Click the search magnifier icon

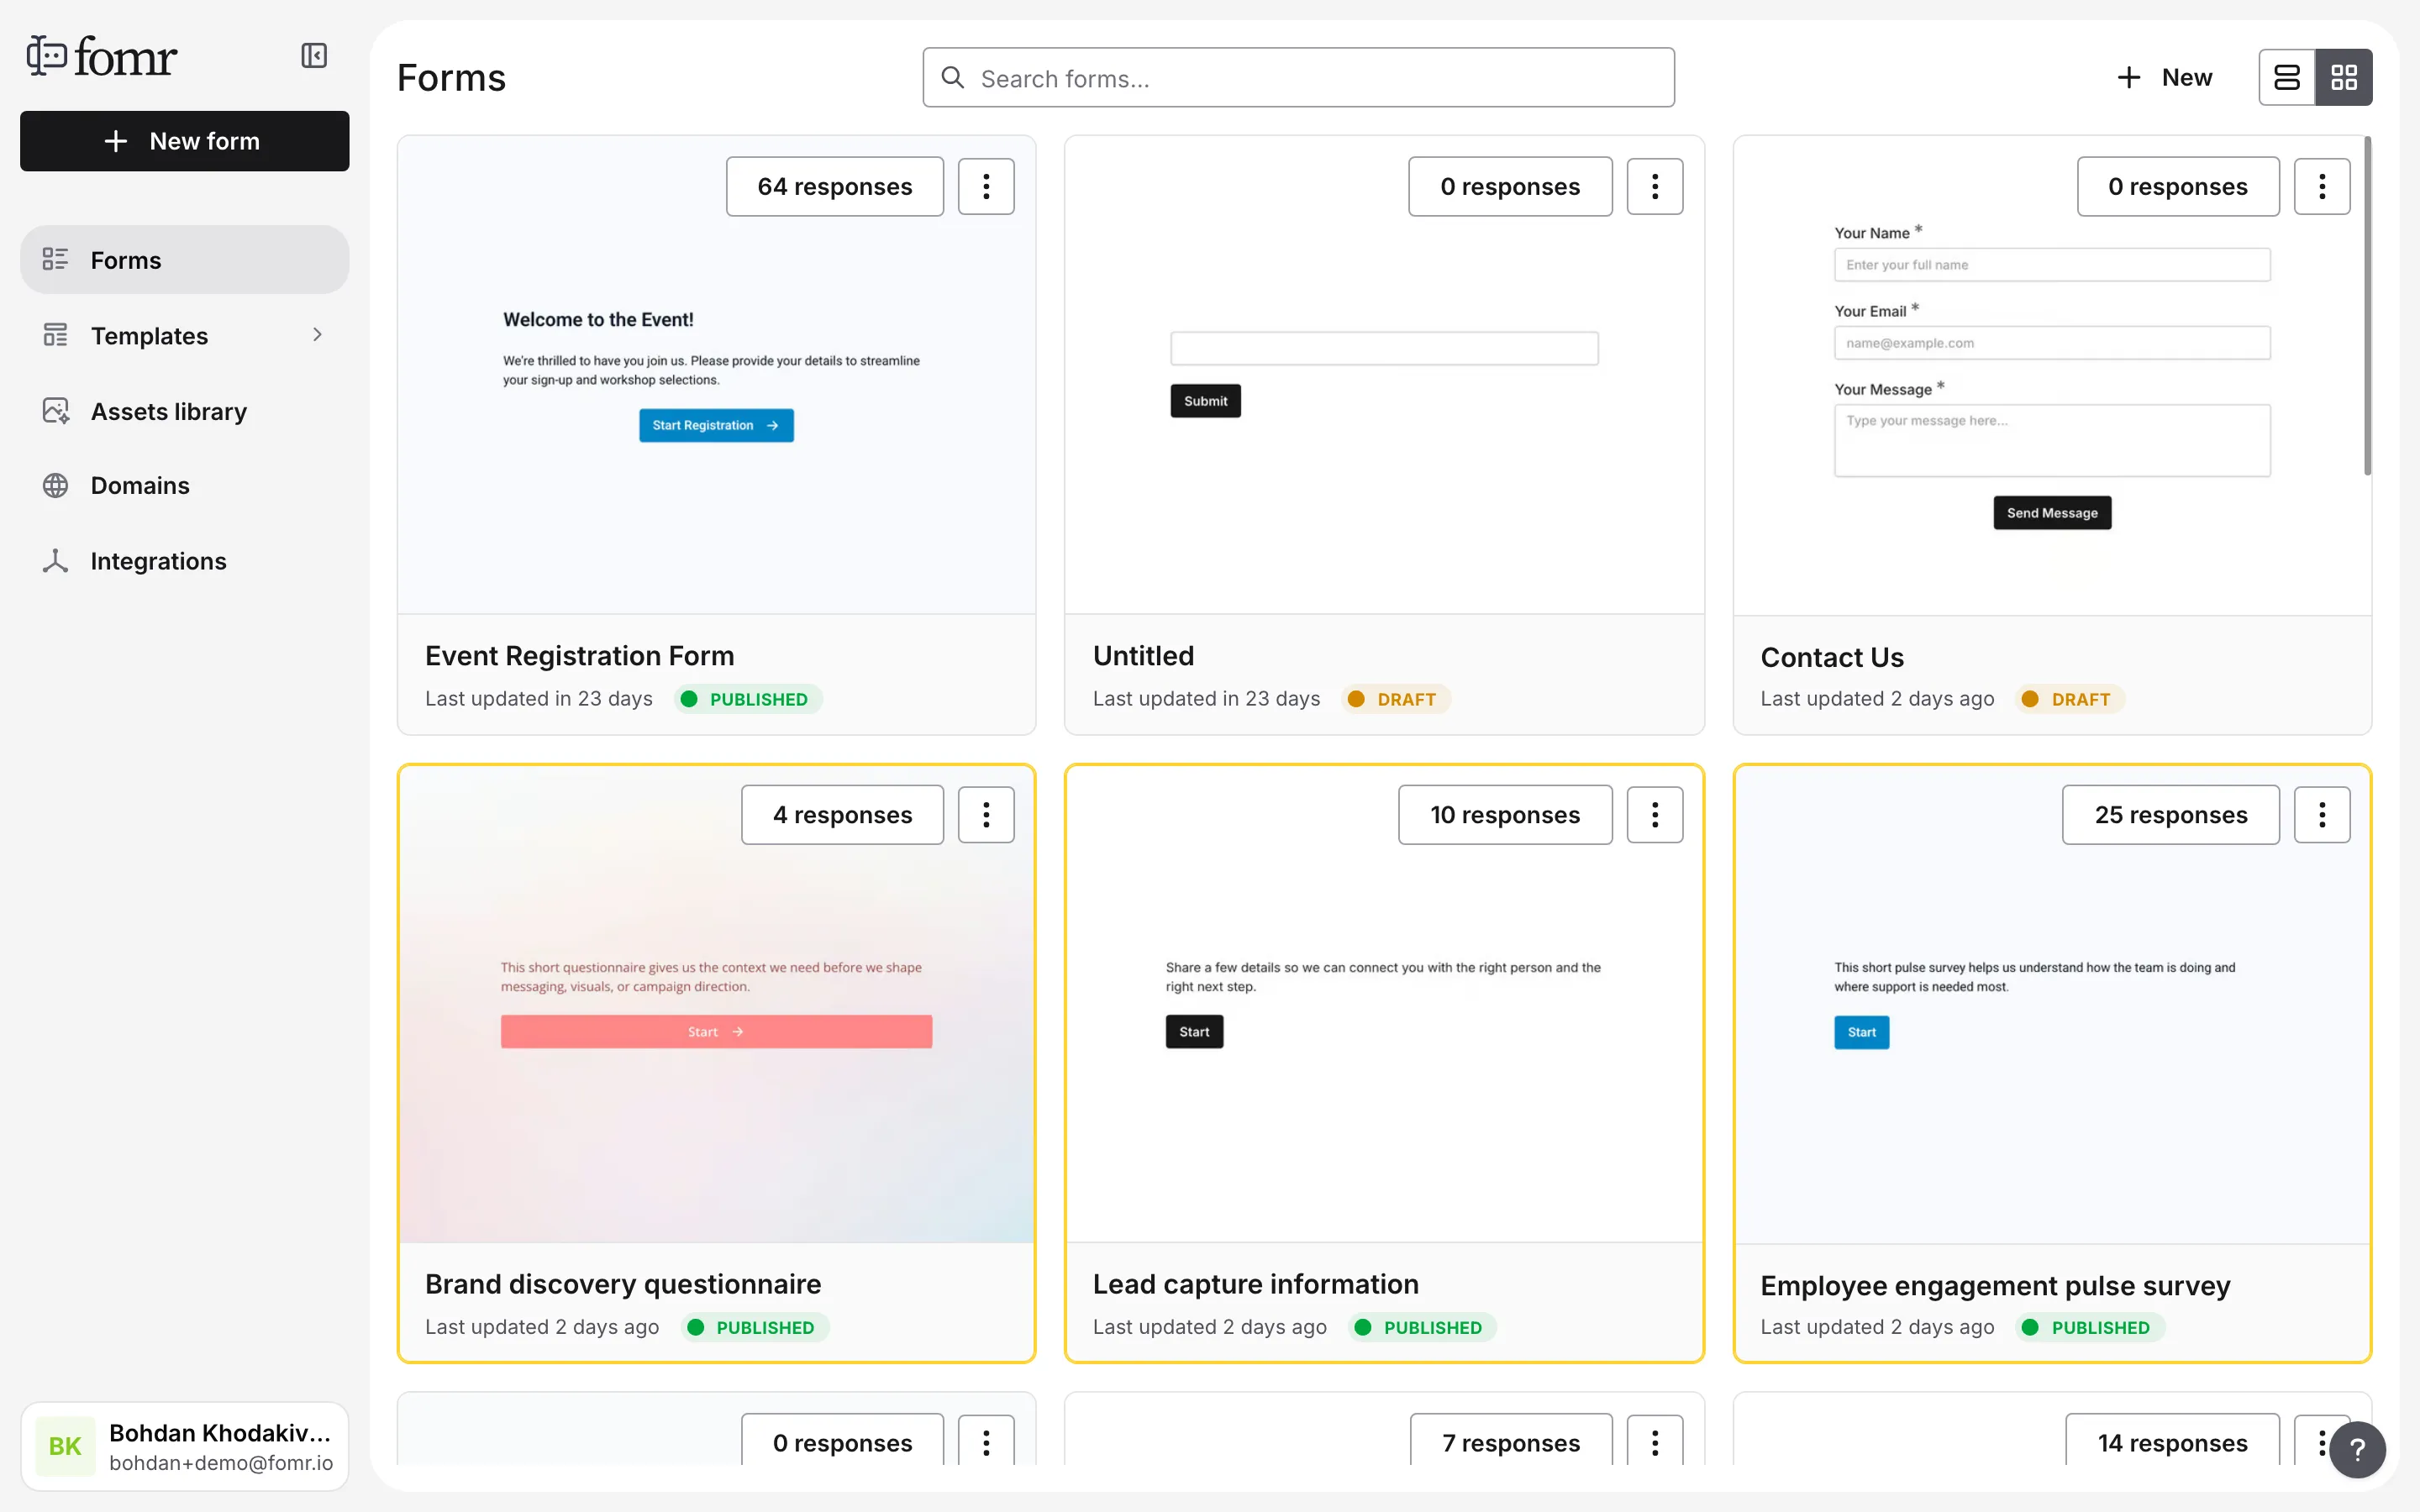point(953,77)
